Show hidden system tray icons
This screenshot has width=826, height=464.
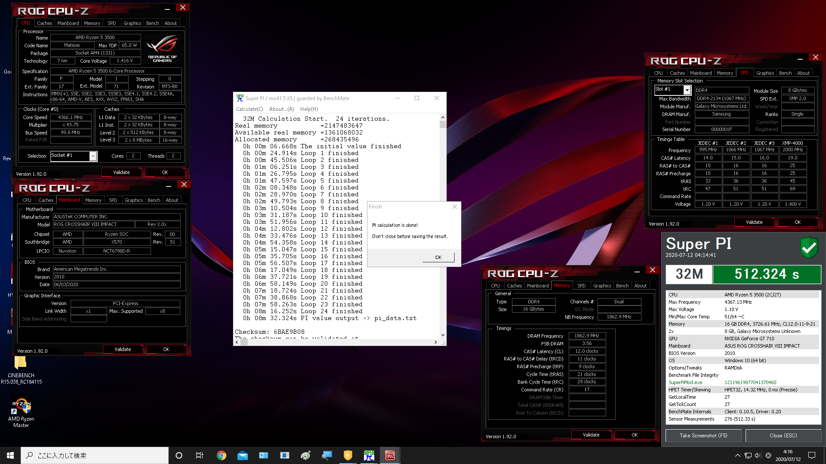[738, 455]
